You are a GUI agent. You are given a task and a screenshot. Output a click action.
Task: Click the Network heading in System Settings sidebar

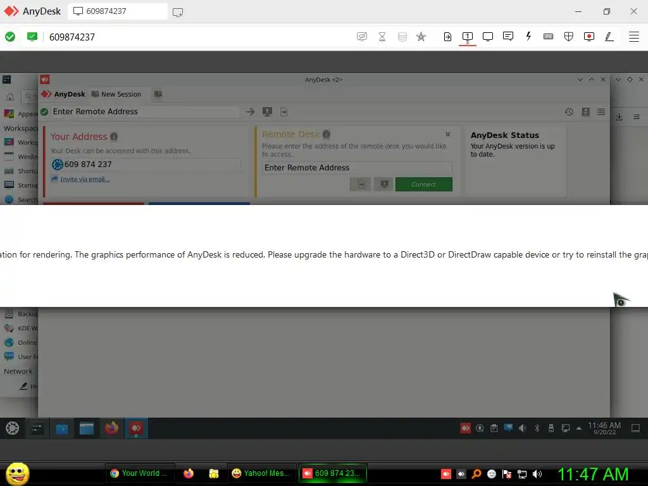point(18,371)
